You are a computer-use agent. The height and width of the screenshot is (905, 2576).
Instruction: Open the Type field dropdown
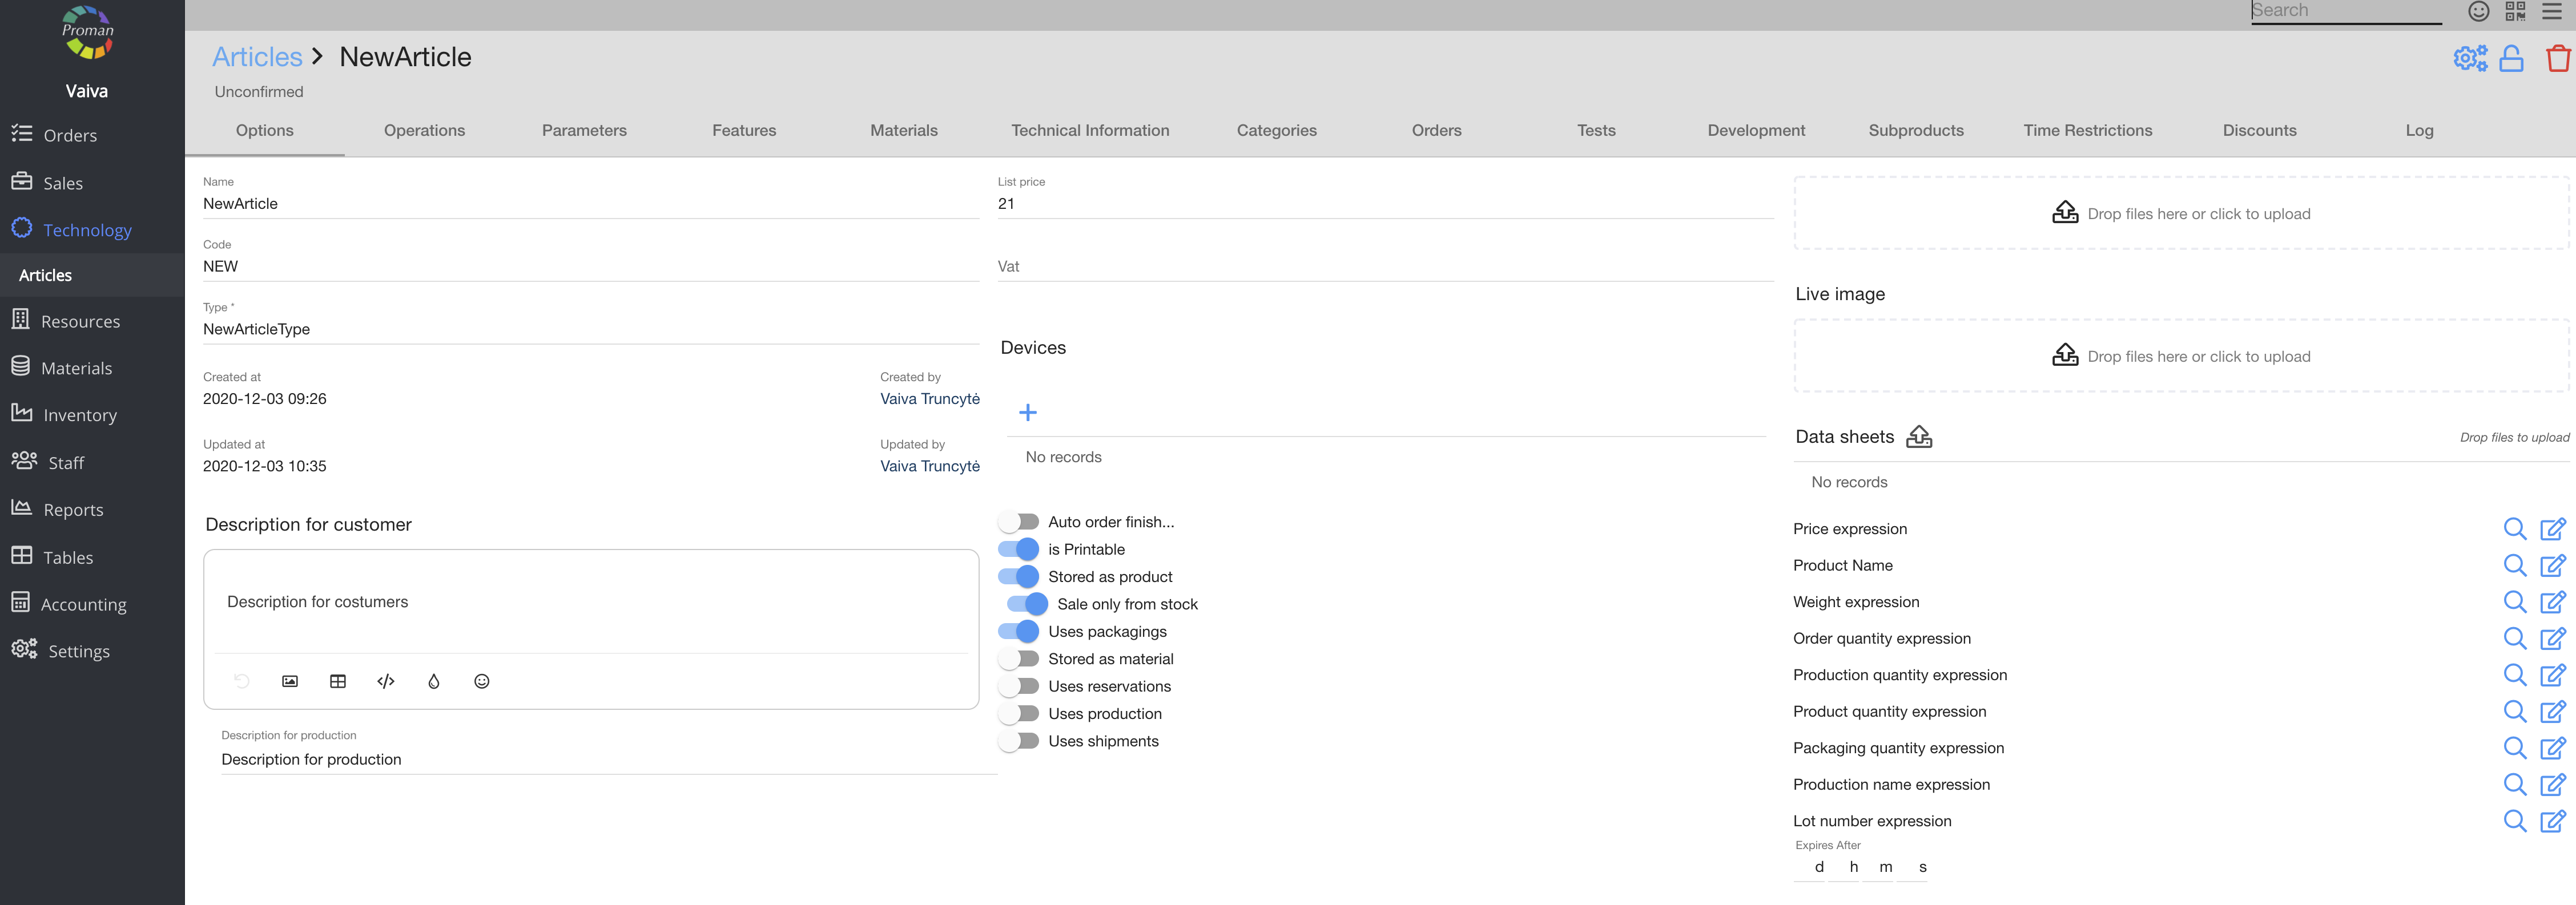pyautogui.click(x=590, y=329)
